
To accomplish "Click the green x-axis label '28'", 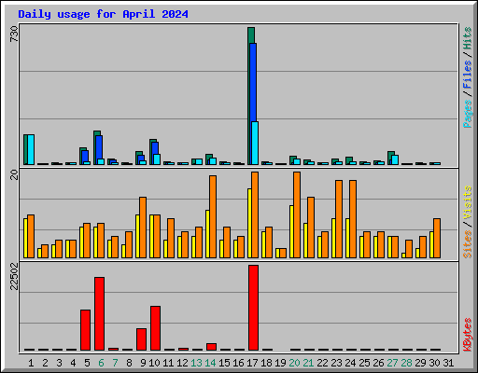I will tap(406, 363).
